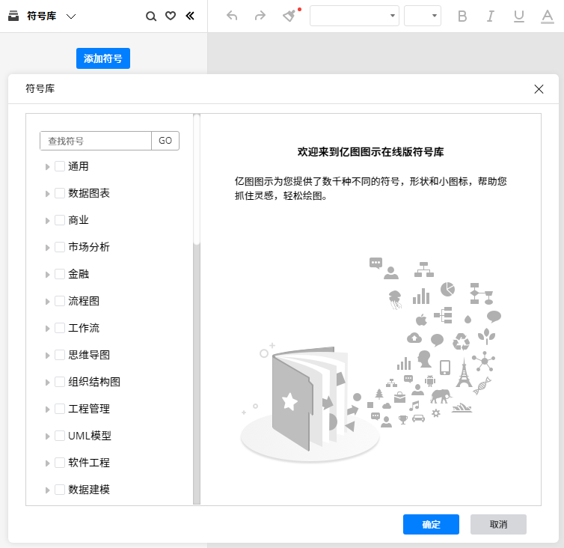This screenshot has height=548, width=564.
Task: Enable the 流程图 checkbox
Action: (60, 301)
